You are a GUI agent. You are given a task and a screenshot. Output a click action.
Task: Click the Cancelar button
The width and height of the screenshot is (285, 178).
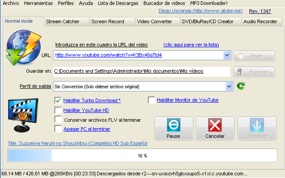pyautogui.click(x=215, y=128)
